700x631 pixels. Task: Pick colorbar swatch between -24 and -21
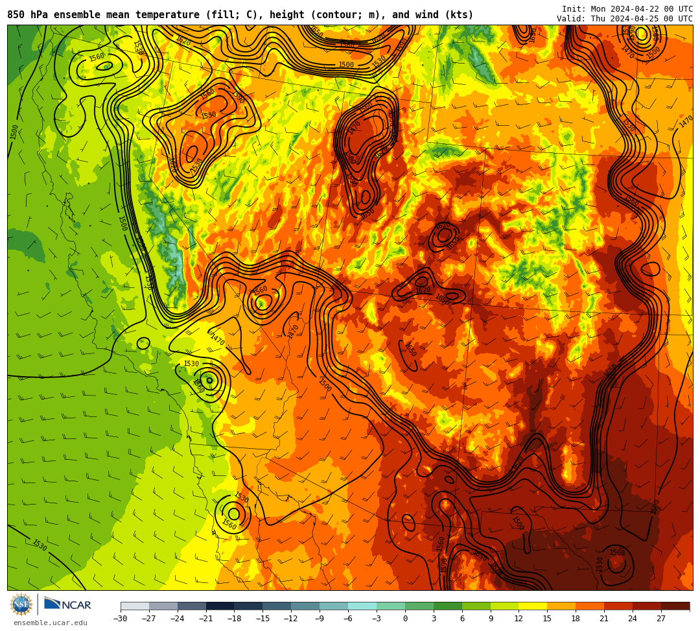[x=192, y=606]
